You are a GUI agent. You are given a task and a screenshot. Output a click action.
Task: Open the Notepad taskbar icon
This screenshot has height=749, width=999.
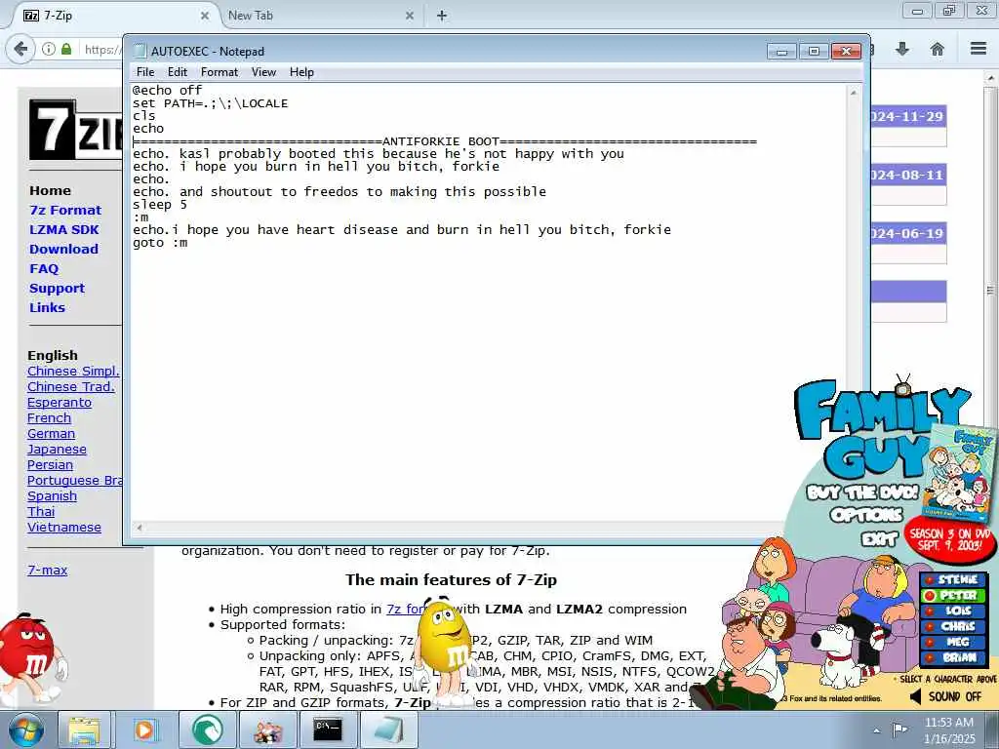(x=388, y=729)
